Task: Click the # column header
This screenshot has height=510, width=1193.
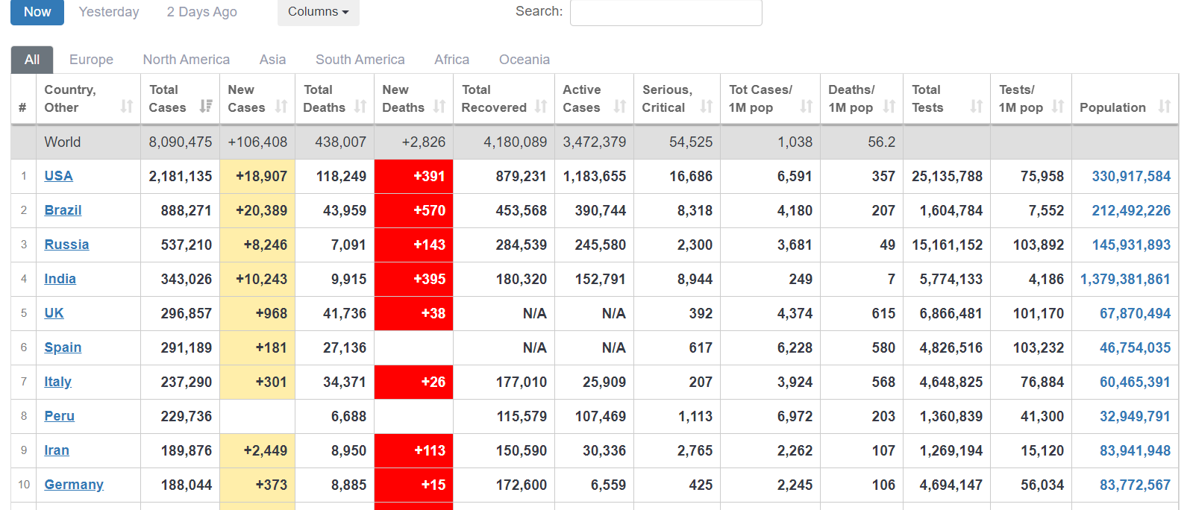Action: coord(23,99)
